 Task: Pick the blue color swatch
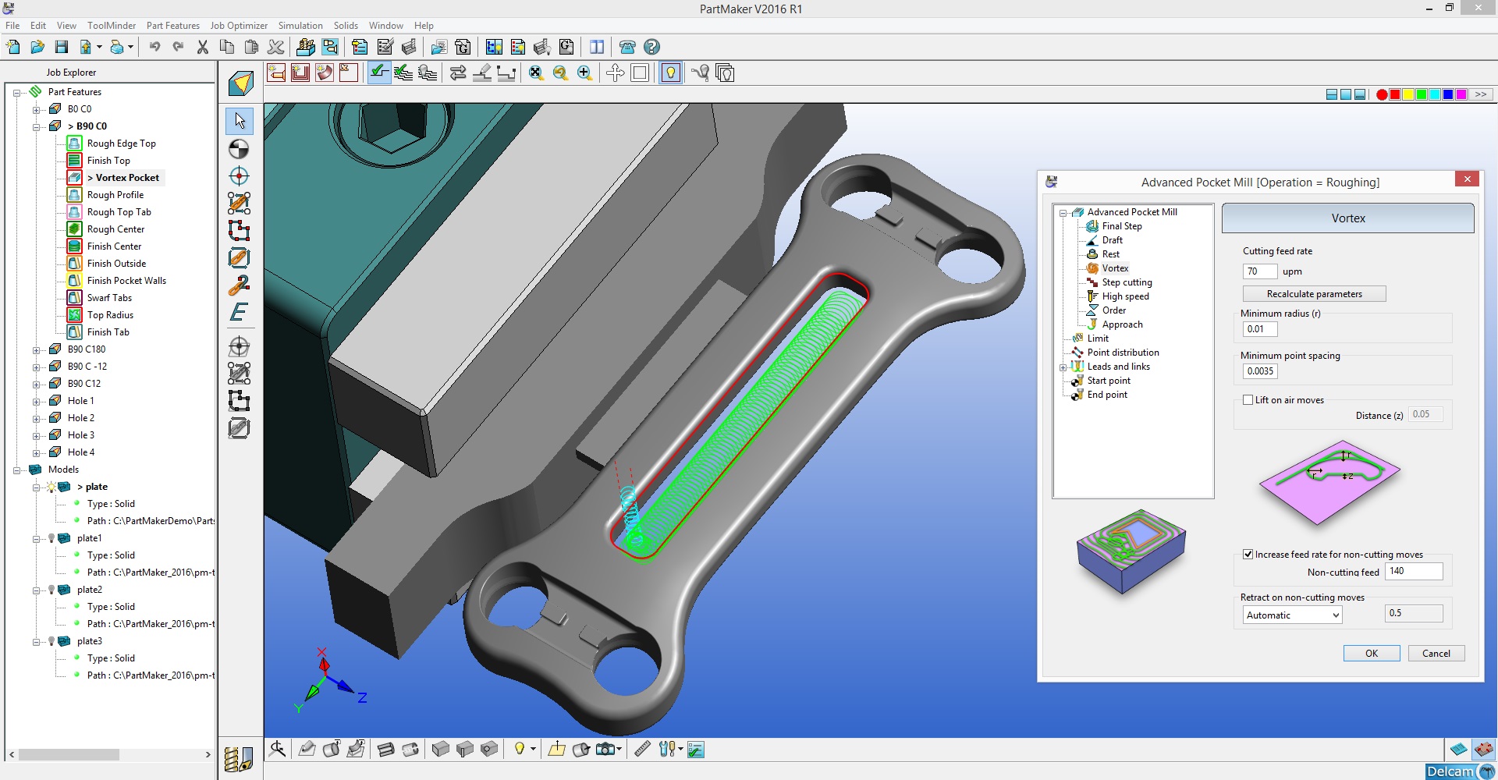pos(1448,94)
